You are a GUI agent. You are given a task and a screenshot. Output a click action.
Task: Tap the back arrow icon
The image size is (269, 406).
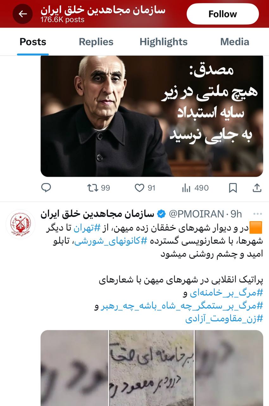click(22, 14)
